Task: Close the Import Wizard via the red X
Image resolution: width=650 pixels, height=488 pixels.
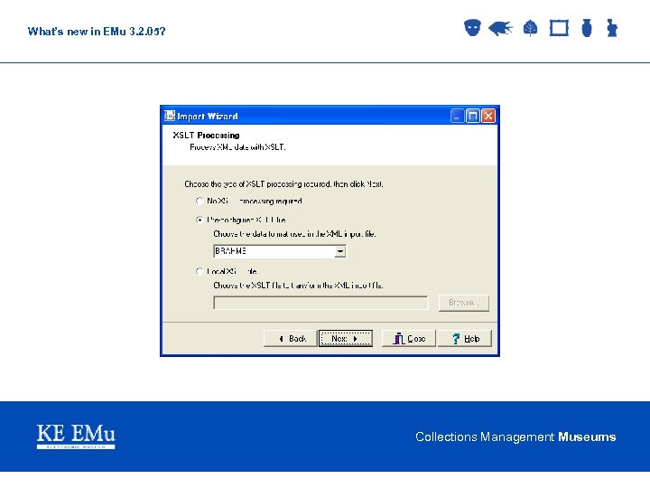Action: click(x=488, y=116)
